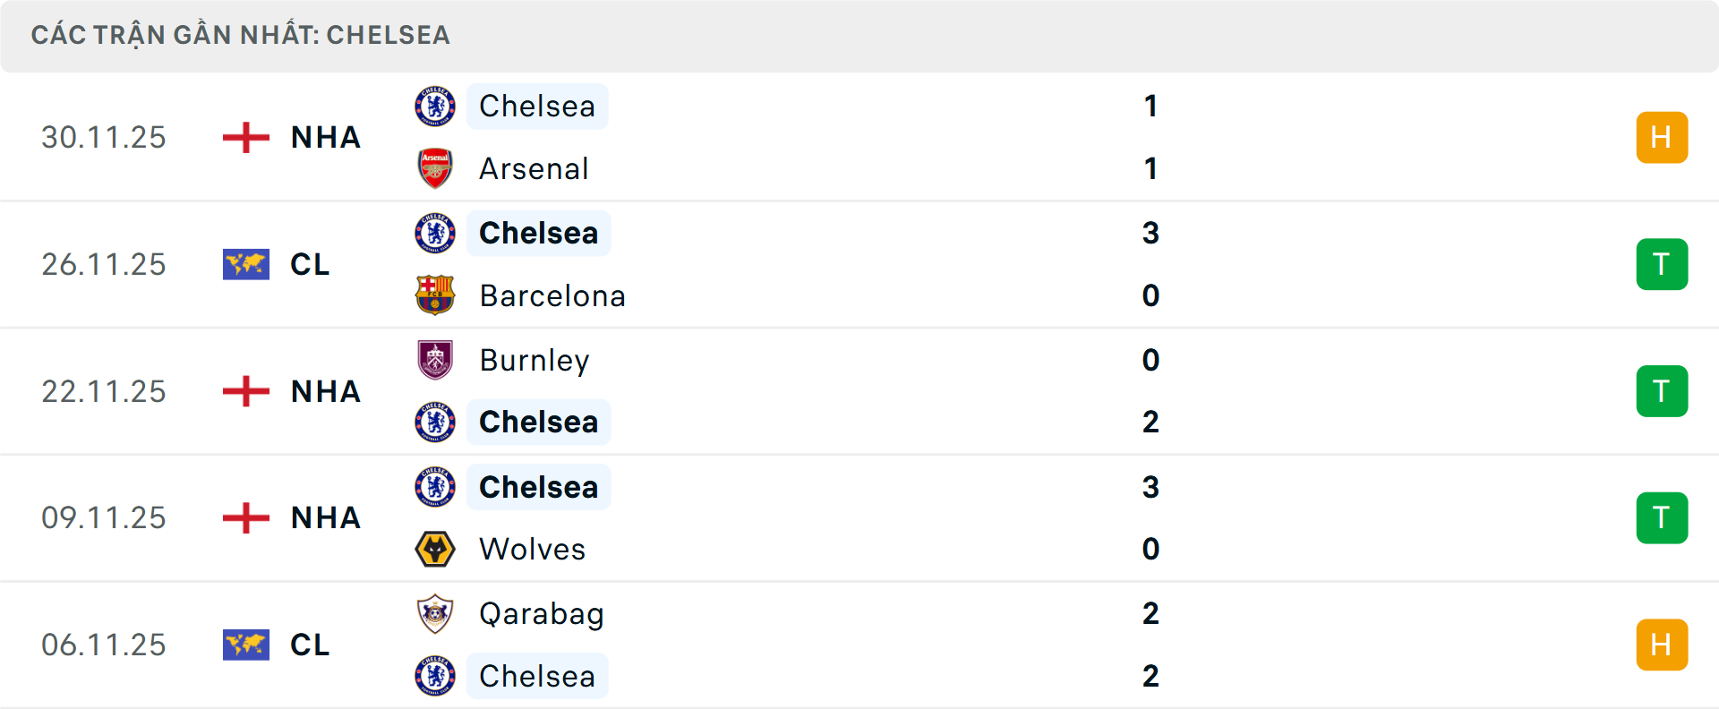Open the Qarabag team link
The height and width of the screenshot is (709, 1719).
click(x=542, y=614)
